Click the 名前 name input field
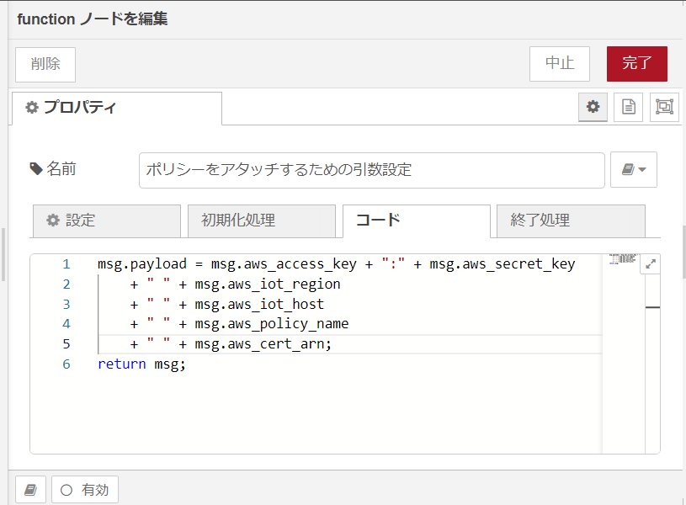 point(372,170)
